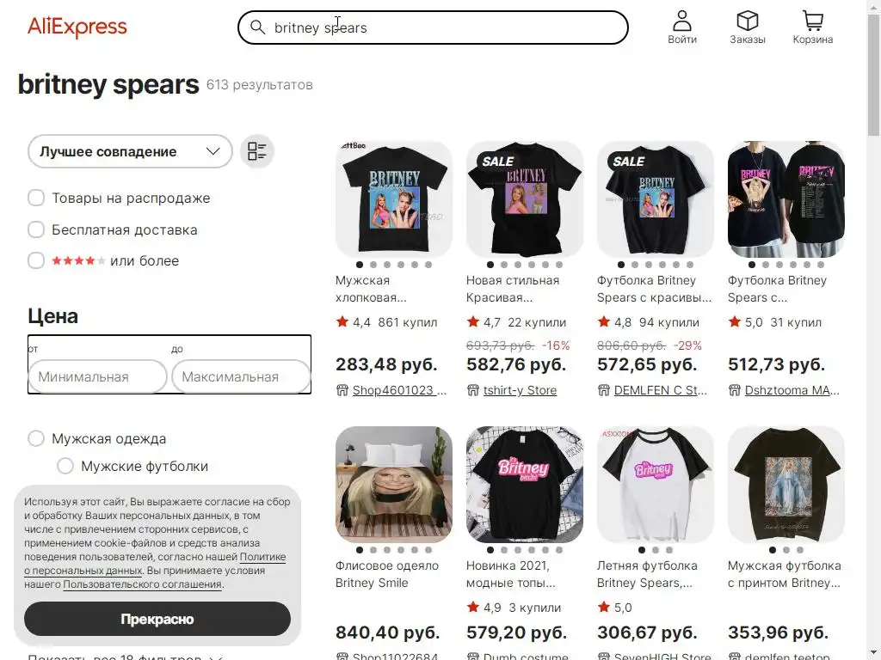Toggle four stars или более filter
The height and width of the screenshot is (660, 881).
(x=36, y=260)
